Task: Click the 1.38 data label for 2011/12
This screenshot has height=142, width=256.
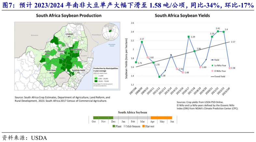Action: 163,76
